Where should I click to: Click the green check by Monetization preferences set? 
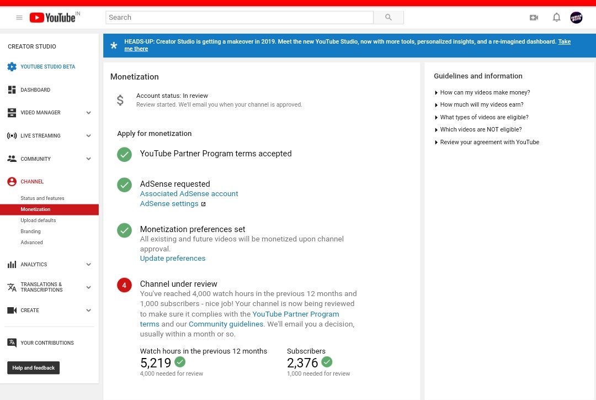[x=124, y=230]
